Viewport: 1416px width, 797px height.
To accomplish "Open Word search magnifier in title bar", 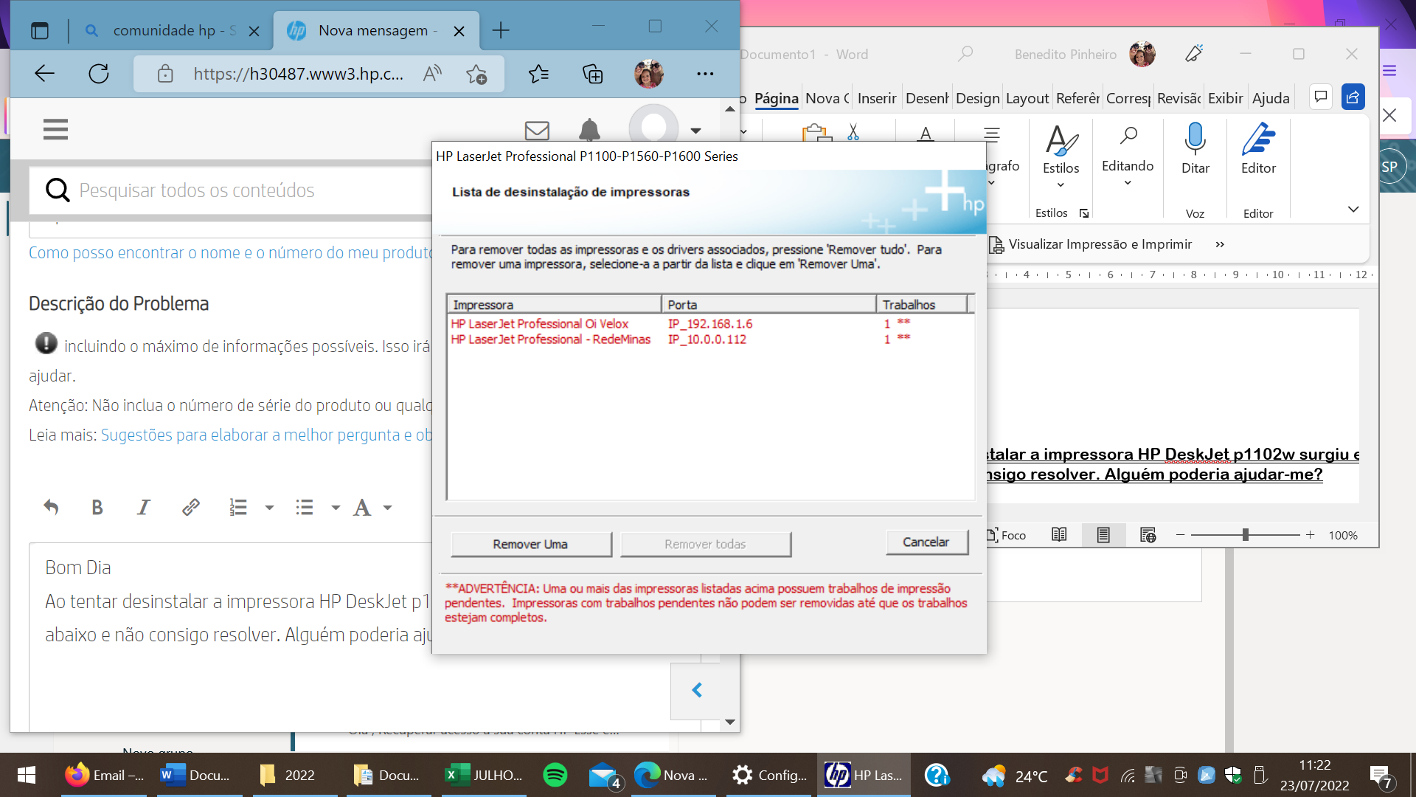I will coord(965,54).
